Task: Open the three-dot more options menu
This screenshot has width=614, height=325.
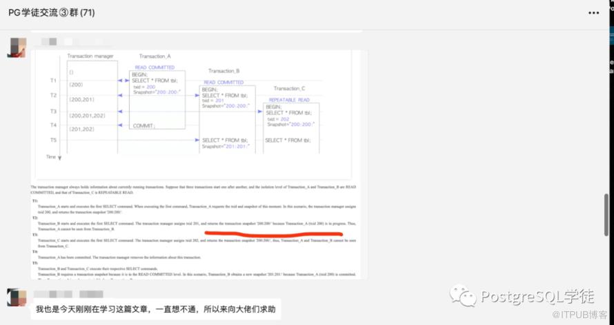Action: pyautogui.click(x=593, y=12)
